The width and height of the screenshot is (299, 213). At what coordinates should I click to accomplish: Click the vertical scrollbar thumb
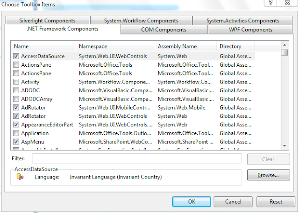(285, 52)
